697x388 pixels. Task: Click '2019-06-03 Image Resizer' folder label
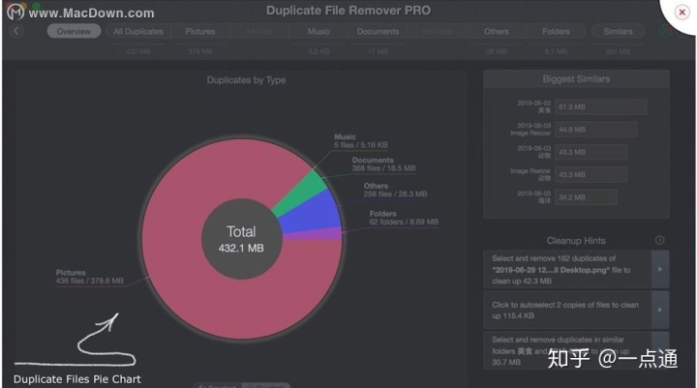point(530,130)
